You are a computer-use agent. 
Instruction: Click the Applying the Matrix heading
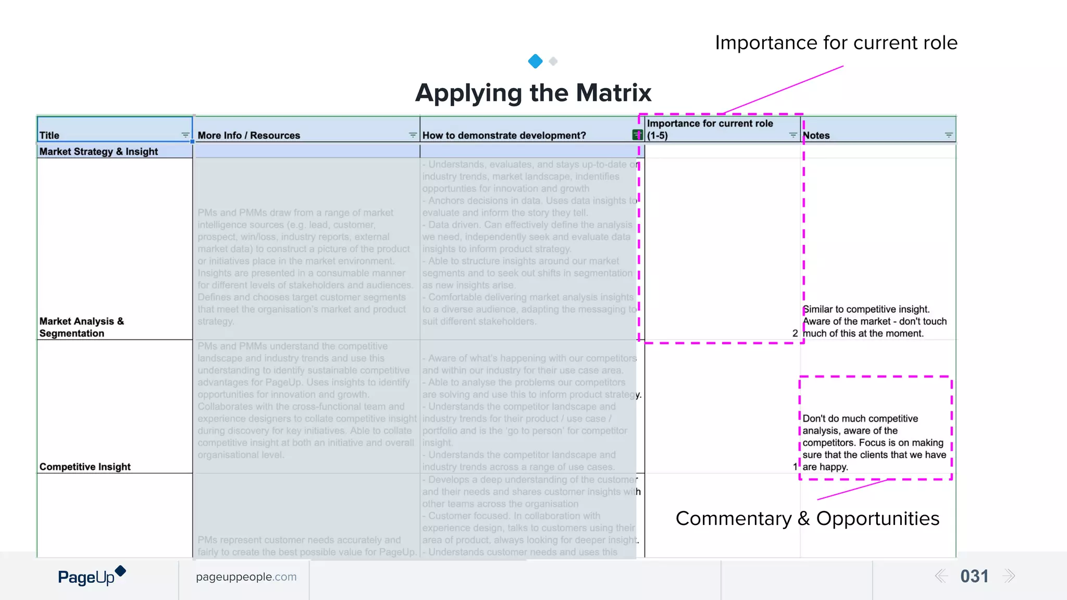coord(533,93)
